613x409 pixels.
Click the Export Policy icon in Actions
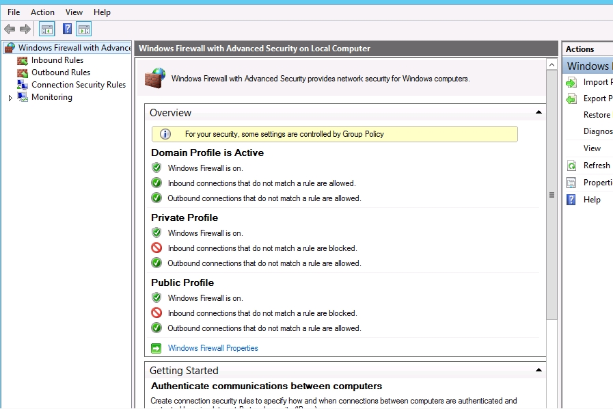coord(571,98)
